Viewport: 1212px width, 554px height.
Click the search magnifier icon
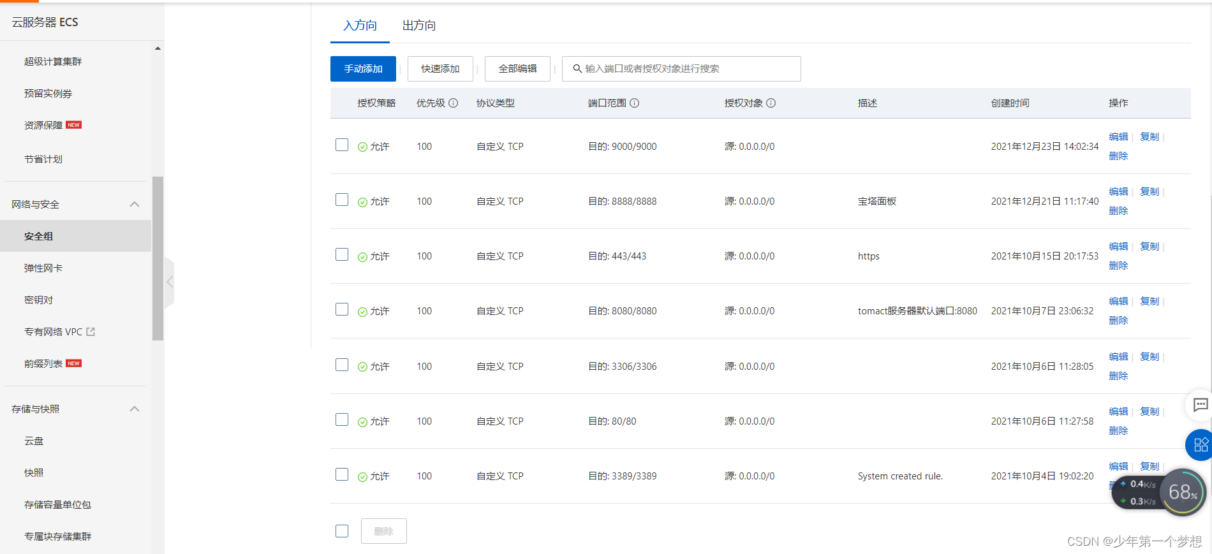coord(577,69)
